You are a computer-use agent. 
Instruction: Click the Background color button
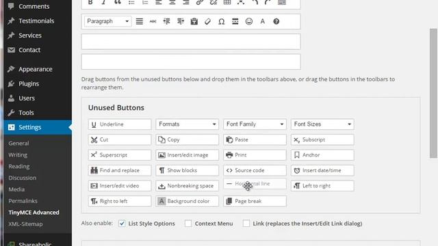[x=187, y=201]
